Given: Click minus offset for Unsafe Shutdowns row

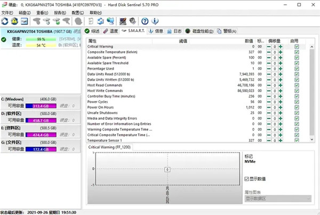Looking at the screenshot, I should [269, 113].
